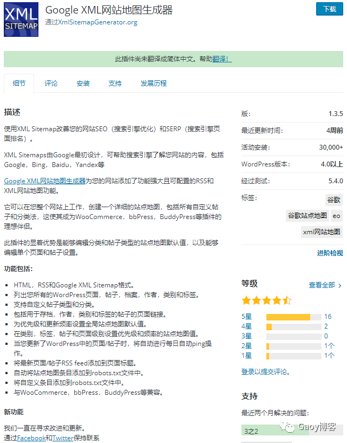Click the 支持 sidebar heading

coord(250,396)
